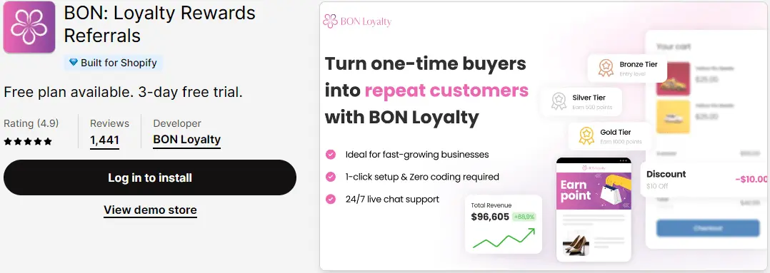Click the Silver Tier medal icon
This screenshot has width=770, height=273.
pyautogui.click(x=559, y=101)
